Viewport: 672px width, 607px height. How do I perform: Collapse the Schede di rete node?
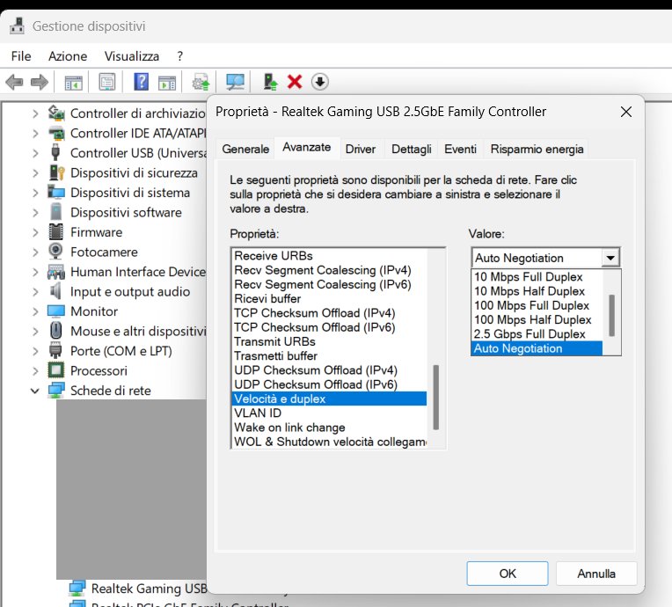[x=35, y=391]
